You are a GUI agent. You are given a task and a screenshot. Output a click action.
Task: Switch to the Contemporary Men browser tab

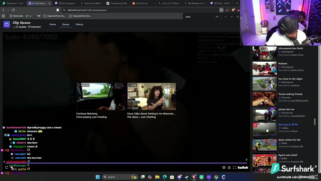117,3
